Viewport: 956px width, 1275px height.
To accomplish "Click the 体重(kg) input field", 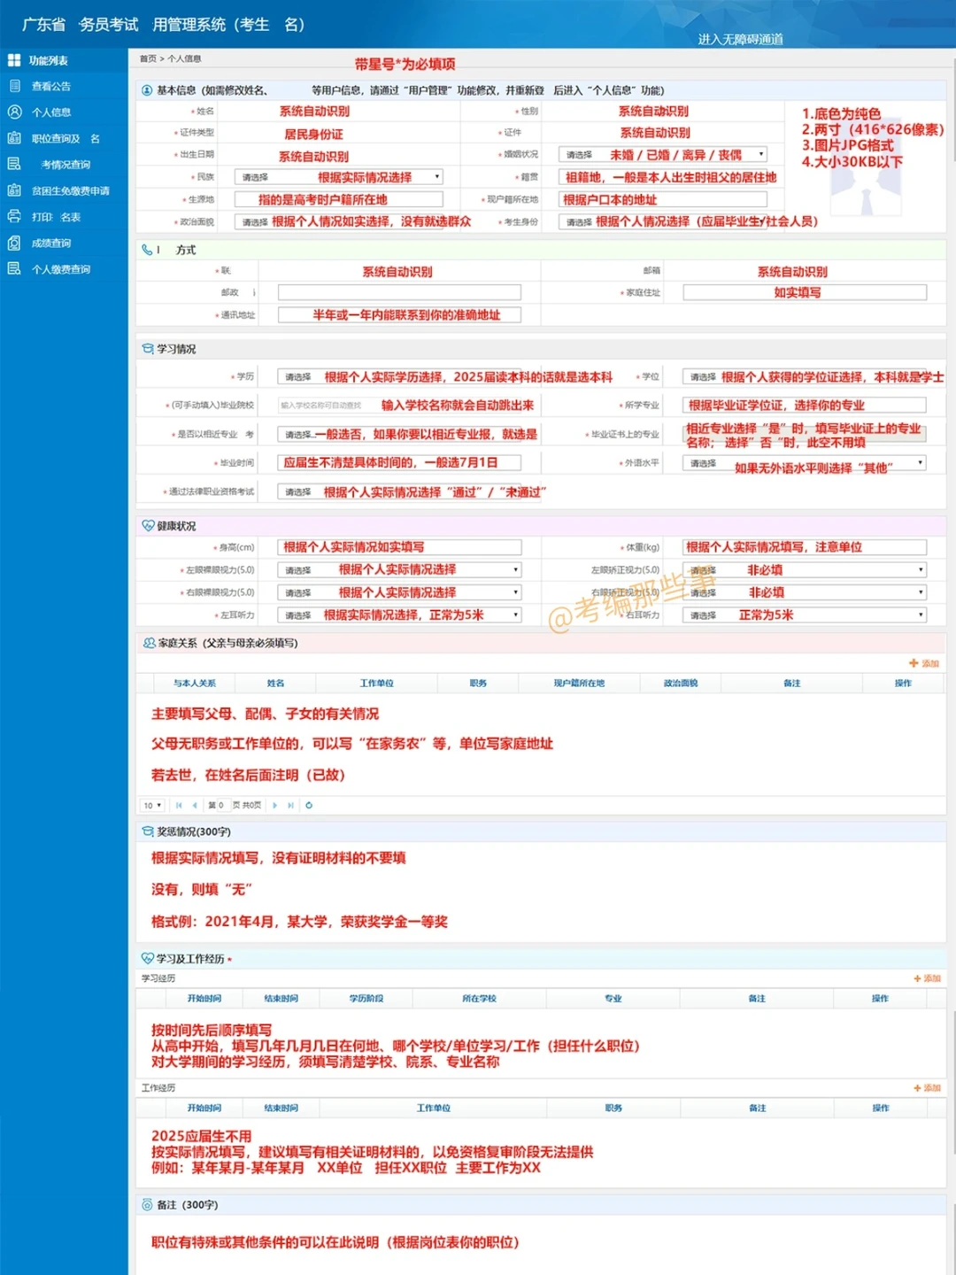I will click(x=805, y=547).
